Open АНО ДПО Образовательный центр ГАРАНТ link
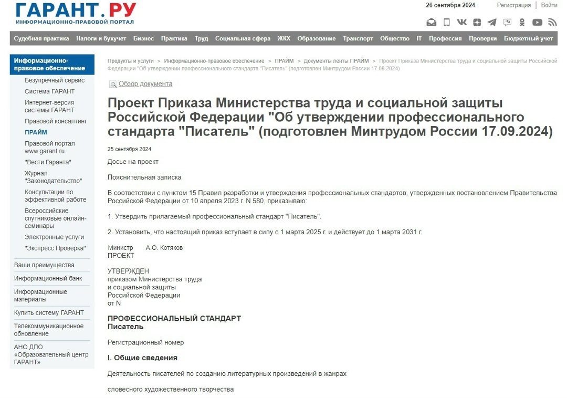The image size is (567, 399). [51, 354]
